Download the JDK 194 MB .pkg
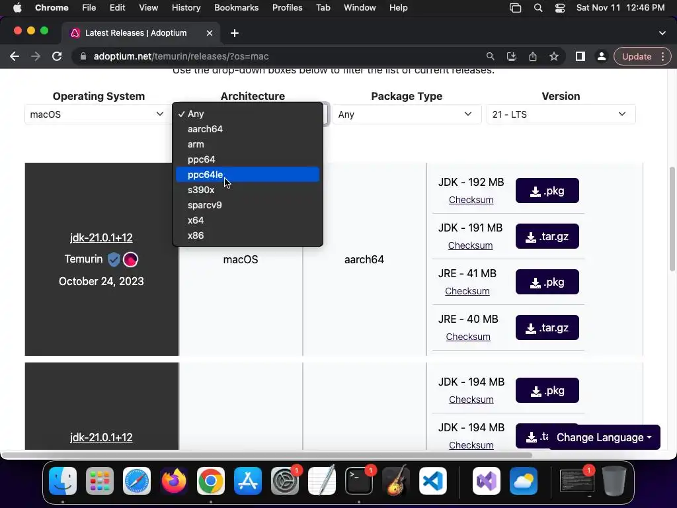 click(547, 390)
